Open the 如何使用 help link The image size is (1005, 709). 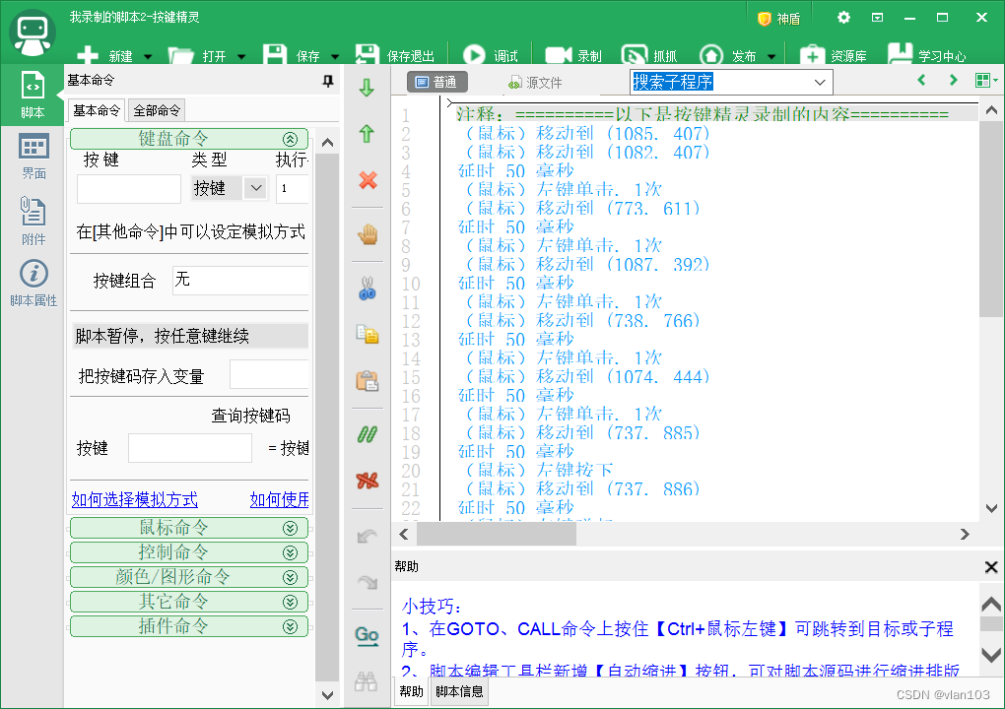[280, 499]
